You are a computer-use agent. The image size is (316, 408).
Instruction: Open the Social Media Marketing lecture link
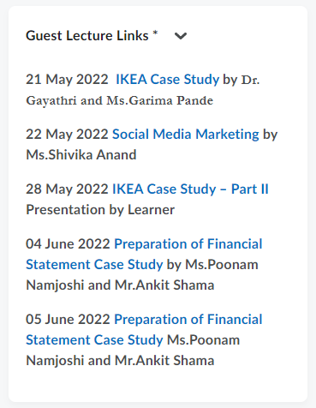[x=186, y=134]
